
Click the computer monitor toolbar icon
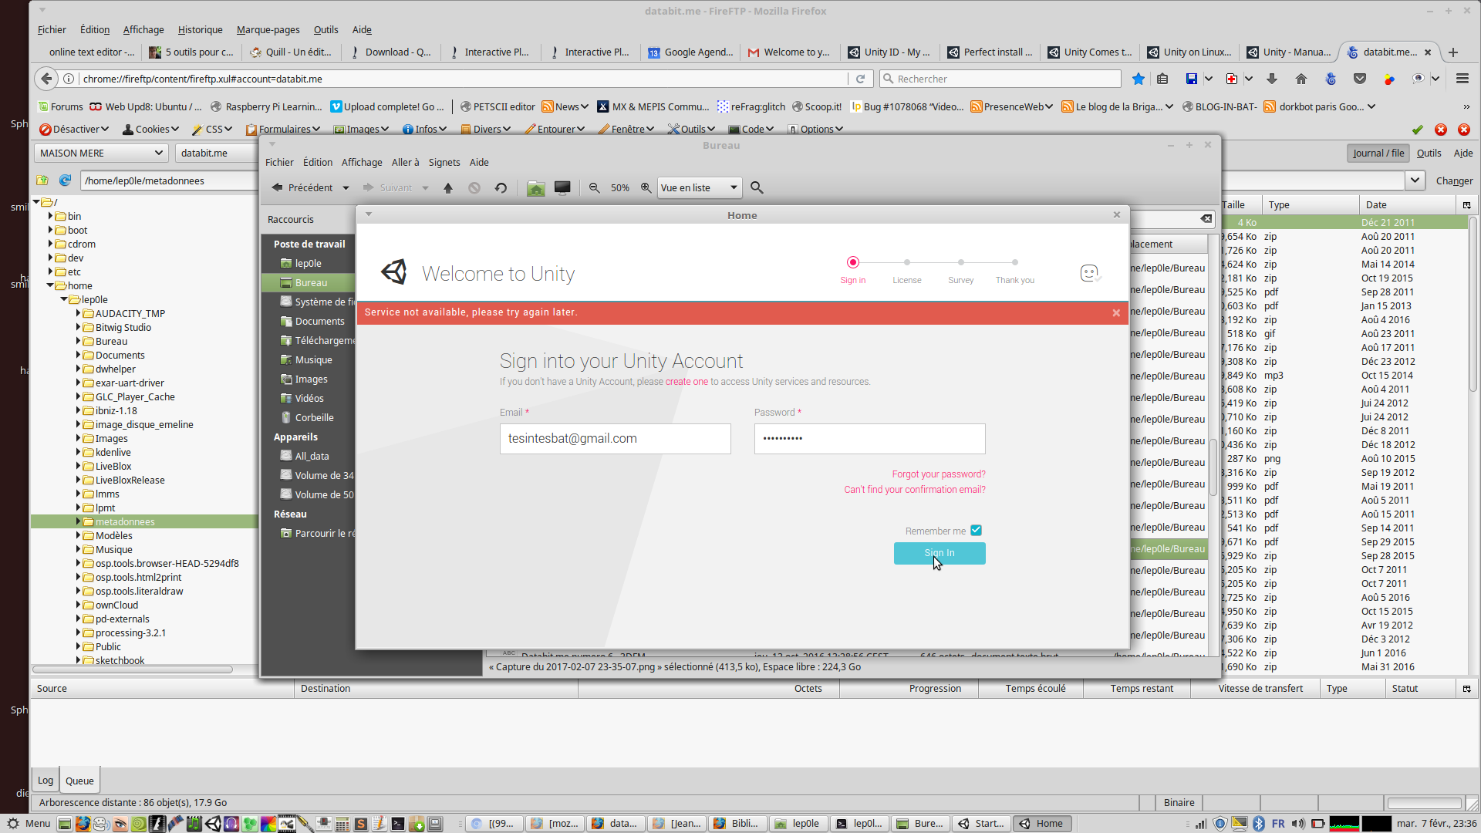pos(562,188)
